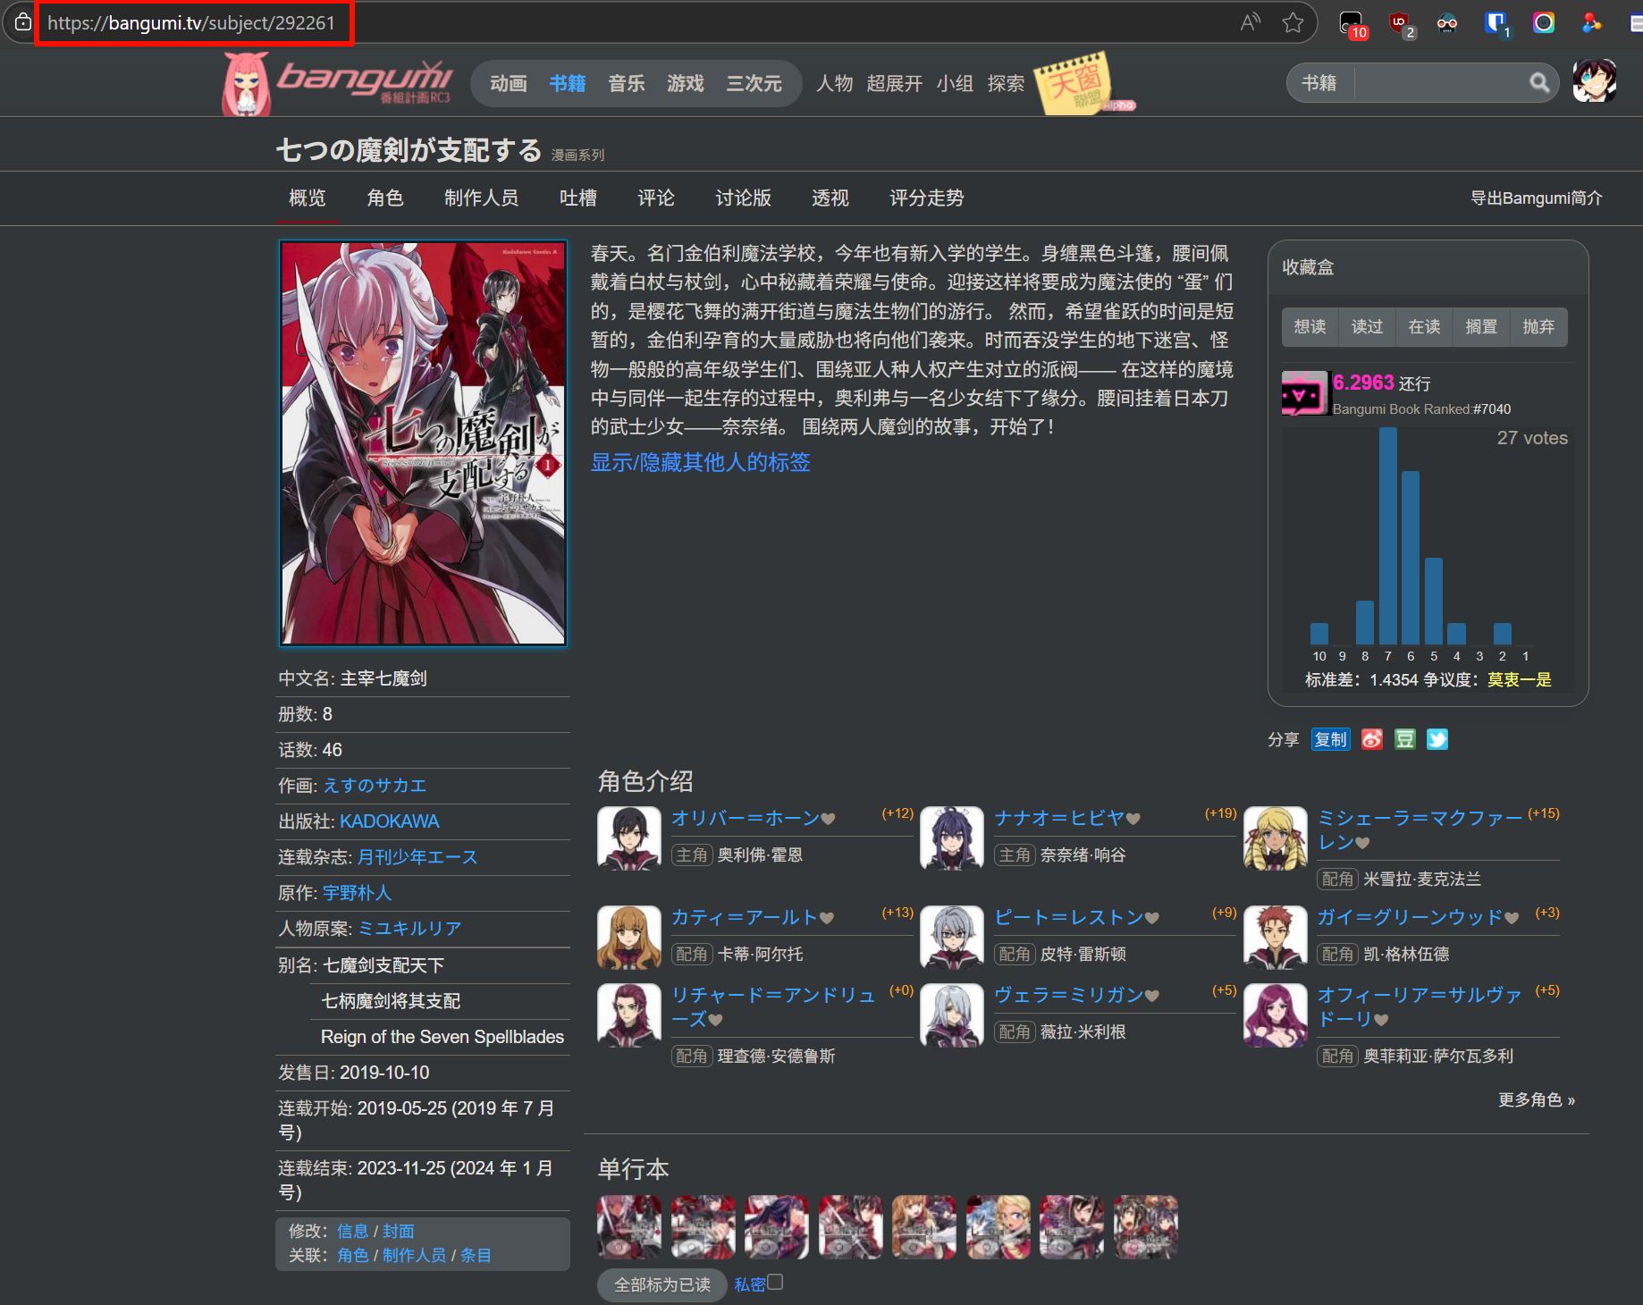The height and width of the screenshot is (1305, 1643).
Task: Open 超展开 in the navigation
Action: click(895, 83)
